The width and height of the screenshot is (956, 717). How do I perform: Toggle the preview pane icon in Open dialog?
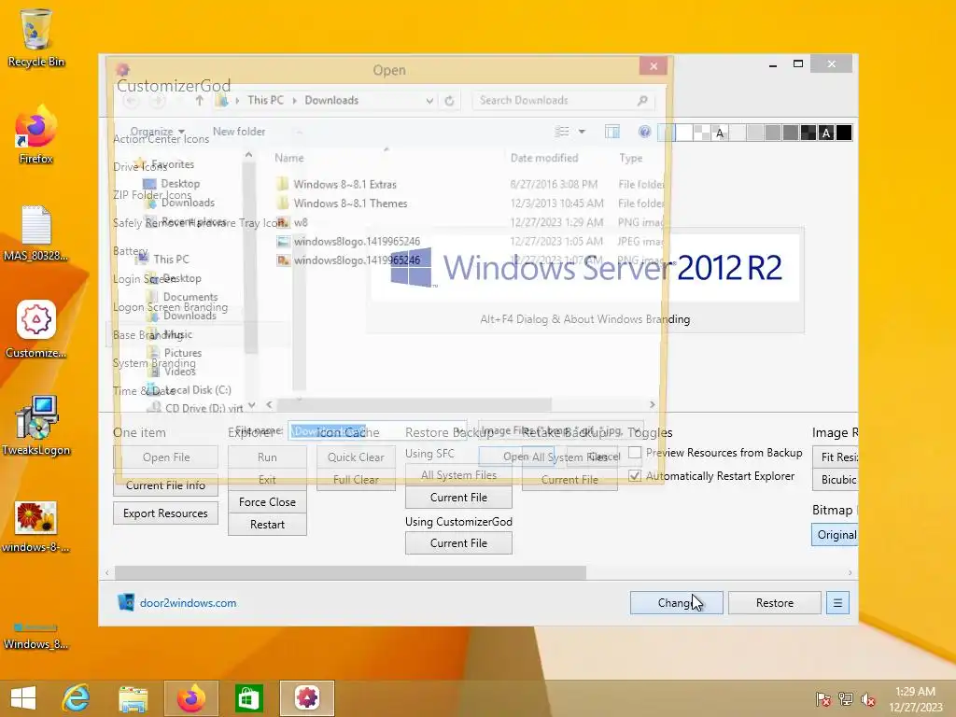click(x=612, y=132)
